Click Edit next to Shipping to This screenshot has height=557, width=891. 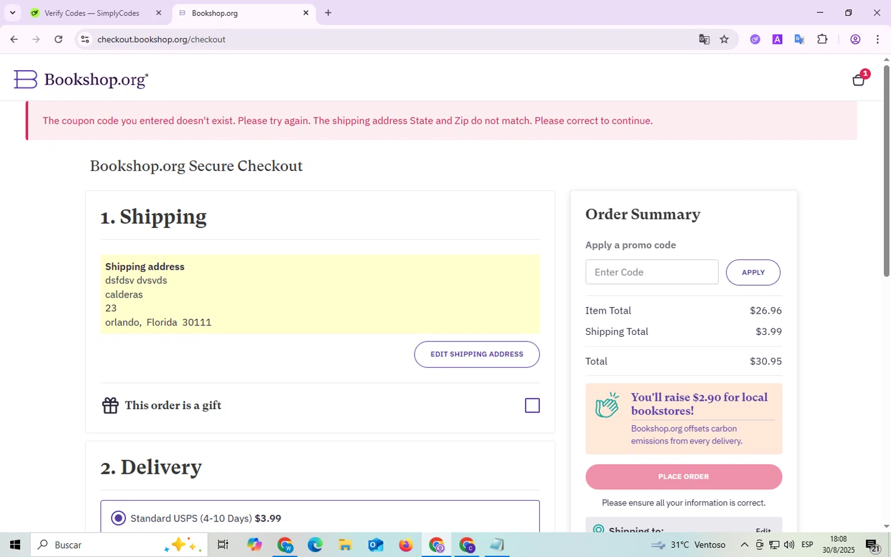[763, 529]
